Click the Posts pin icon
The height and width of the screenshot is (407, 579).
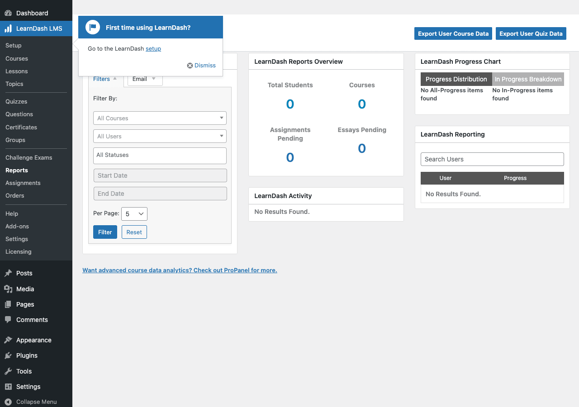(8, 273)
